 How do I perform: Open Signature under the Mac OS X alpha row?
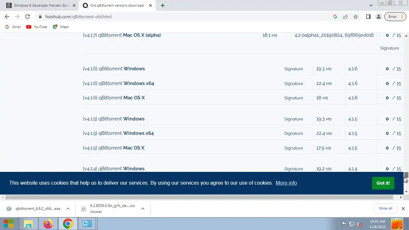click(x=390, y=48)
